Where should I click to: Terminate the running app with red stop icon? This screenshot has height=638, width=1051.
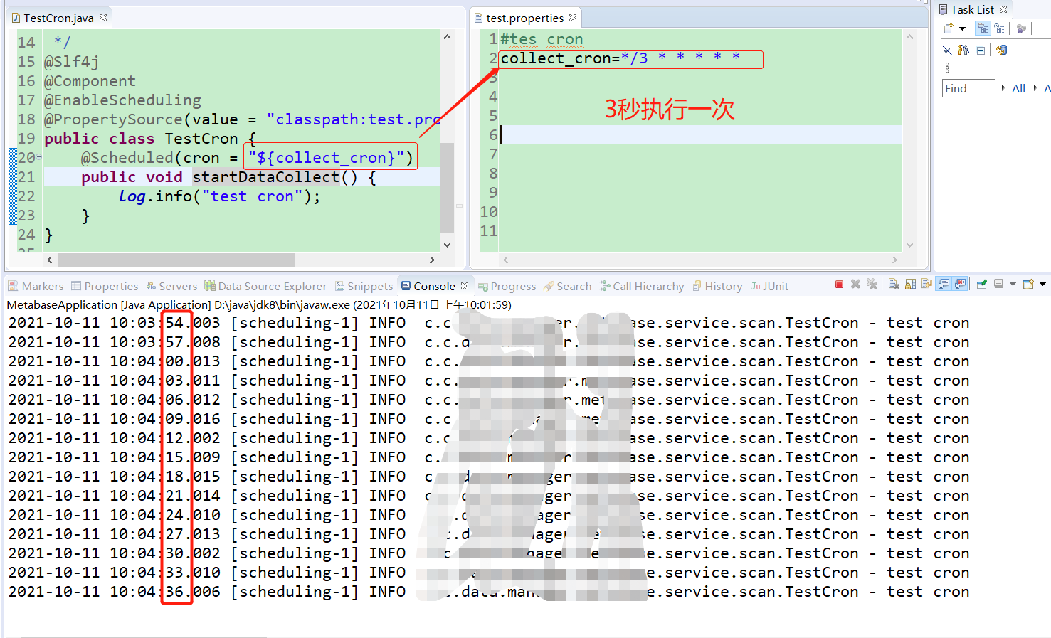839,285
